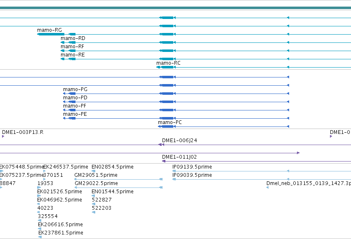Click the 522827 feature label
Screen dimensions: 351x239
coord(101,200)
